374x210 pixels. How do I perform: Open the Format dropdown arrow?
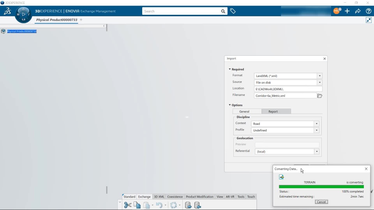(x=319, y=76)
